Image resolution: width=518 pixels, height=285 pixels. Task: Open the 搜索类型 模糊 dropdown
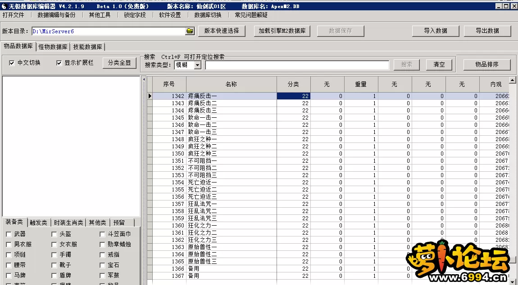pyautogui.click(x=198, y=65)
